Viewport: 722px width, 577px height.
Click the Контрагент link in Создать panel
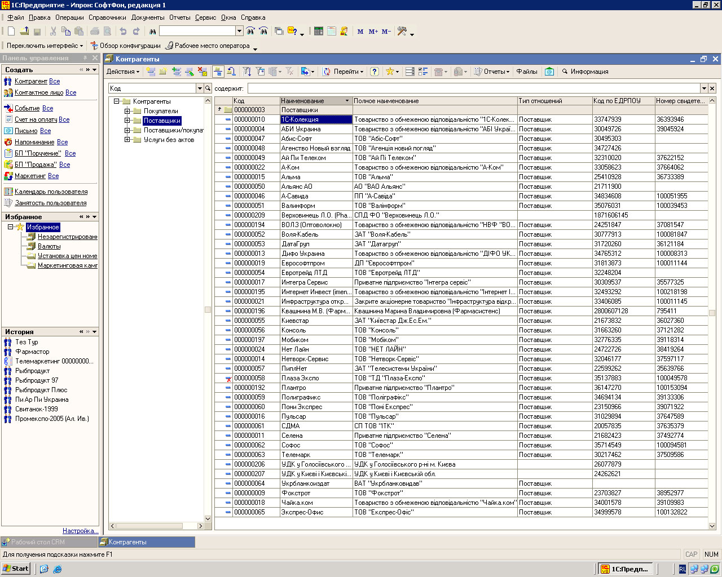31,81
